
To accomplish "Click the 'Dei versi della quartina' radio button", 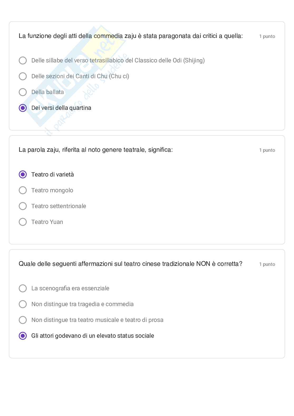I will 23,108.
